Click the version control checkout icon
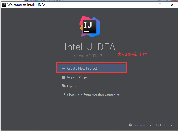The image size is (178, 131). click(64, 95)
